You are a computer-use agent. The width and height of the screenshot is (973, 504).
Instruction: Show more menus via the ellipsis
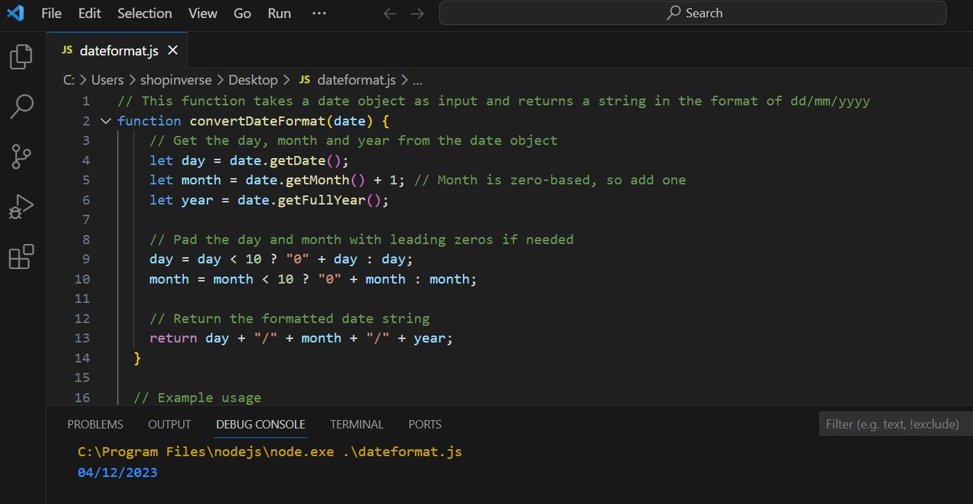point(319,13)
